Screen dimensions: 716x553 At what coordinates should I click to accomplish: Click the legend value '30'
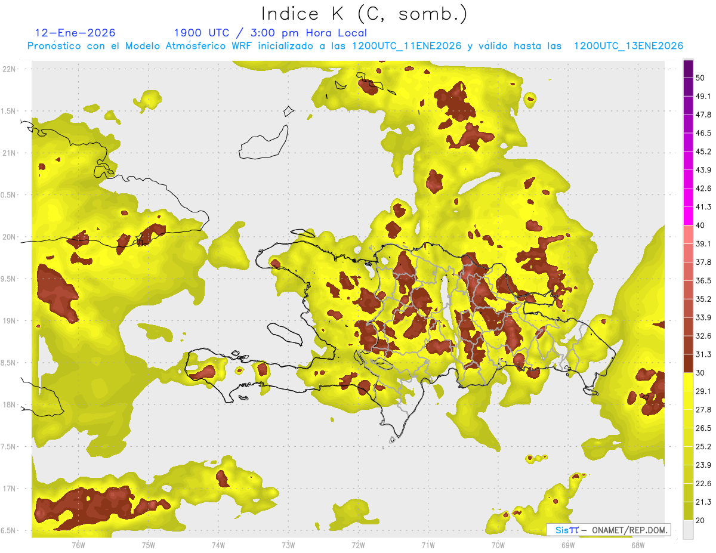tap(701, 373)
